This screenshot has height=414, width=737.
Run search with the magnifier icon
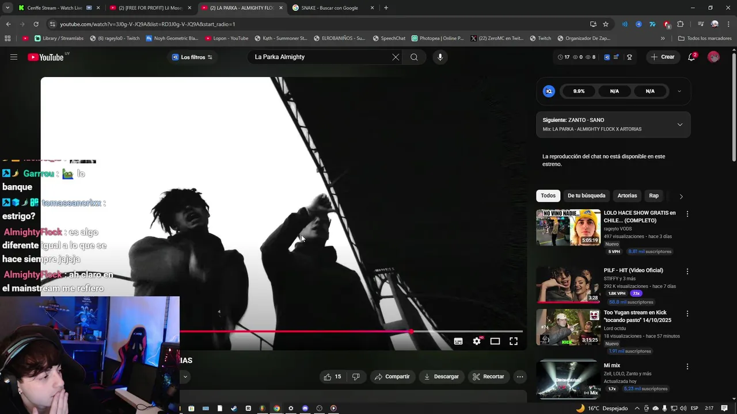pyautogui.click(x=414, y=57)
